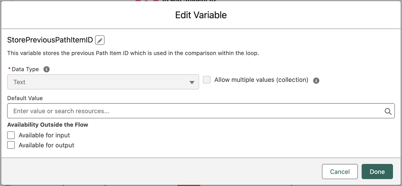Check the Available for input box
This screenshot has width=402, height=186.
(x=11, y=135)
